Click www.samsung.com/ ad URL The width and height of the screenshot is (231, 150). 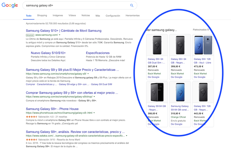coord(46,35)
